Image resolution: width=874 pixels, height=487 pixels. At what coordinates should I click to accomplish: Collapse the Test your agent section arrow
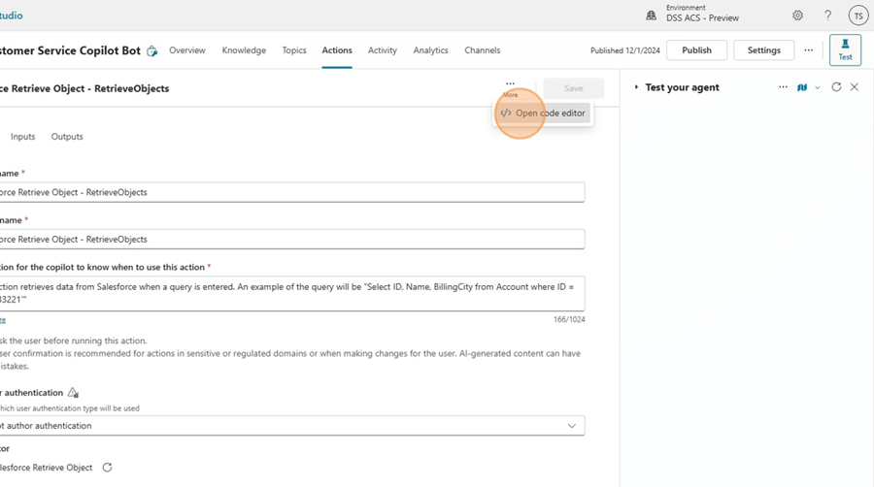click(x=636, y=87)
